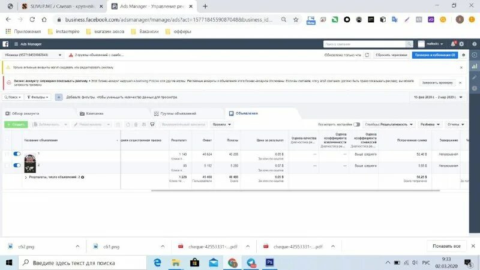Open the downloaded c62.png file
Image resolution: width=480 pixels, height=270 pixels.
(26, 247)
